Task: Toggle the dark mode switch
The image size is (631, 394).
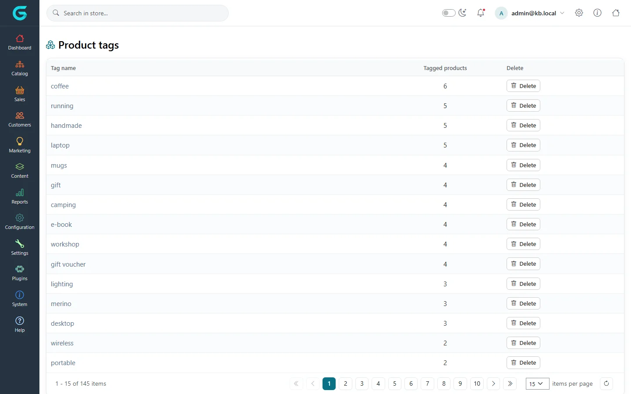Action: coord(449,13)
